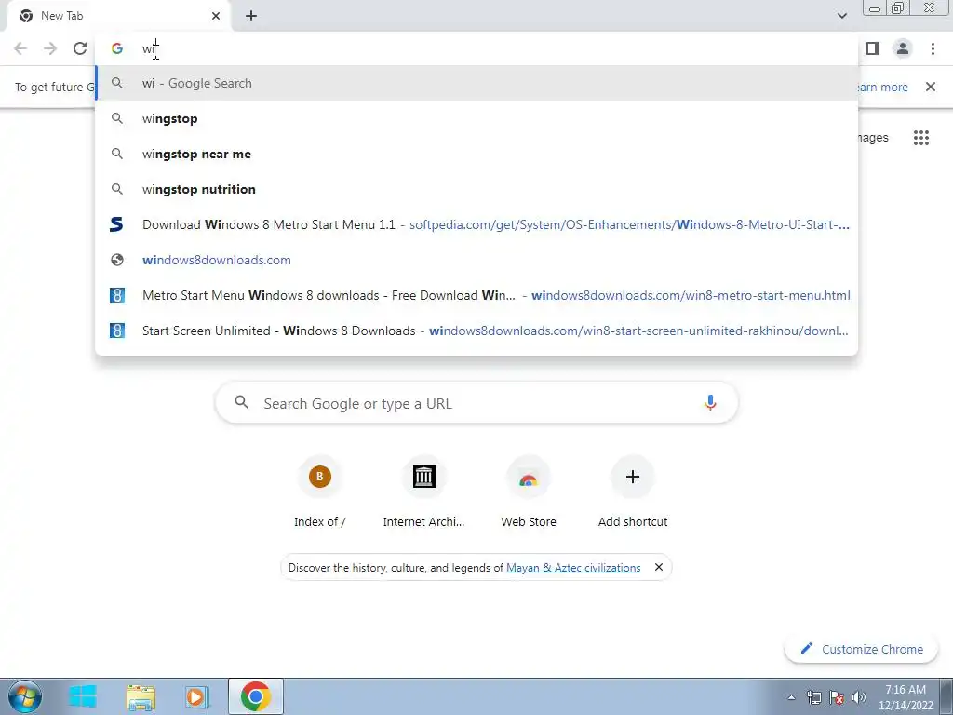Open the Windows Start orb
Screen dimensions: 953x715
coord(25,696)
